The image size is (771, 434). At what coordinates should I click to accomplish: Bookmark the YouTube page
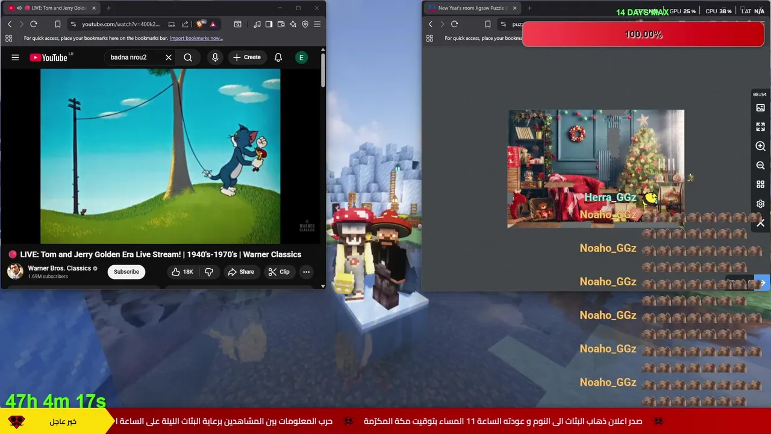click(57, 24)
